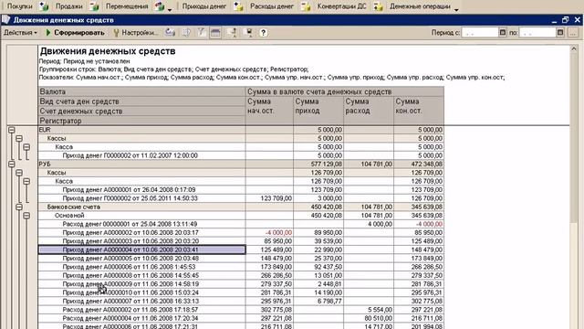Click the first toolbar icon right of Настройки

click(x=171, y=33)
